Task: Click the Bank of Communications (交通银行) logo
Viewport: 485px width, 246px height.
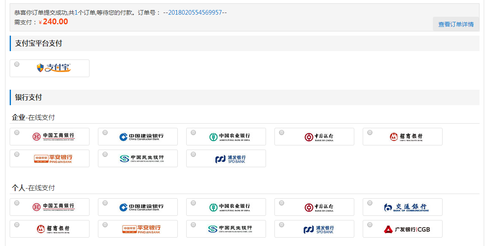Action: (x=406, y=207)
